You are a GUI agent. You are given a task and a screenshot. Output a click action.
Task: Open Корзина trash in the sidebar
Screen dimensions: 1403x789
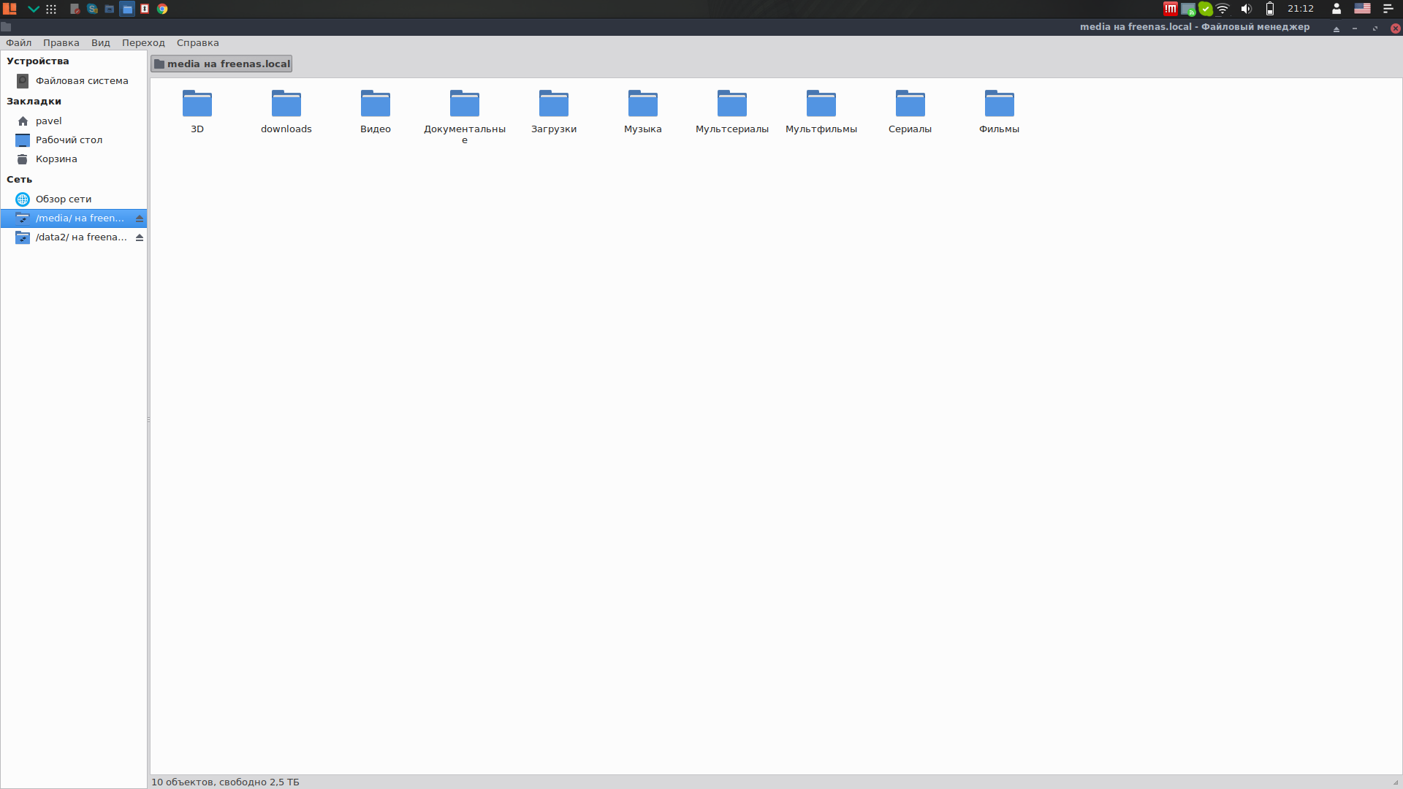click(56, 159)
